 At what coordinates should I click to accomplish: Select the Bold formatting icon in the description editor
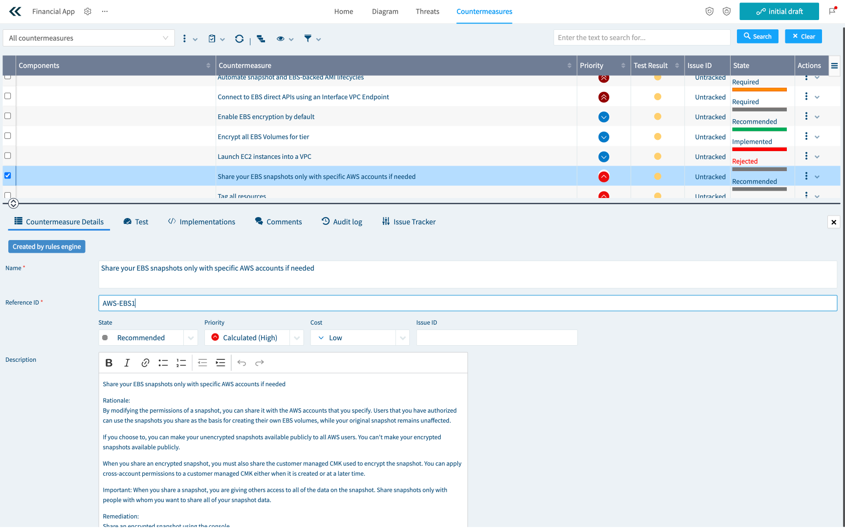(109, 362)
